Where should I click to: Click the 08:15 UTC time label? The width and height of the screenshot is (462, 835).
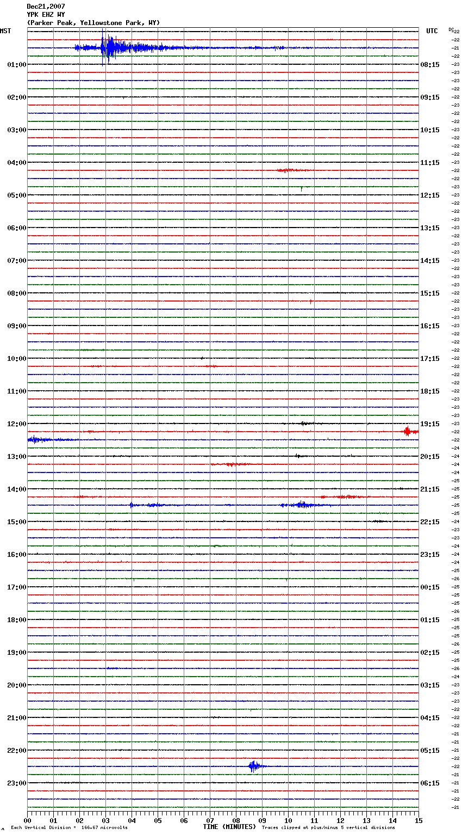point(430,65)
